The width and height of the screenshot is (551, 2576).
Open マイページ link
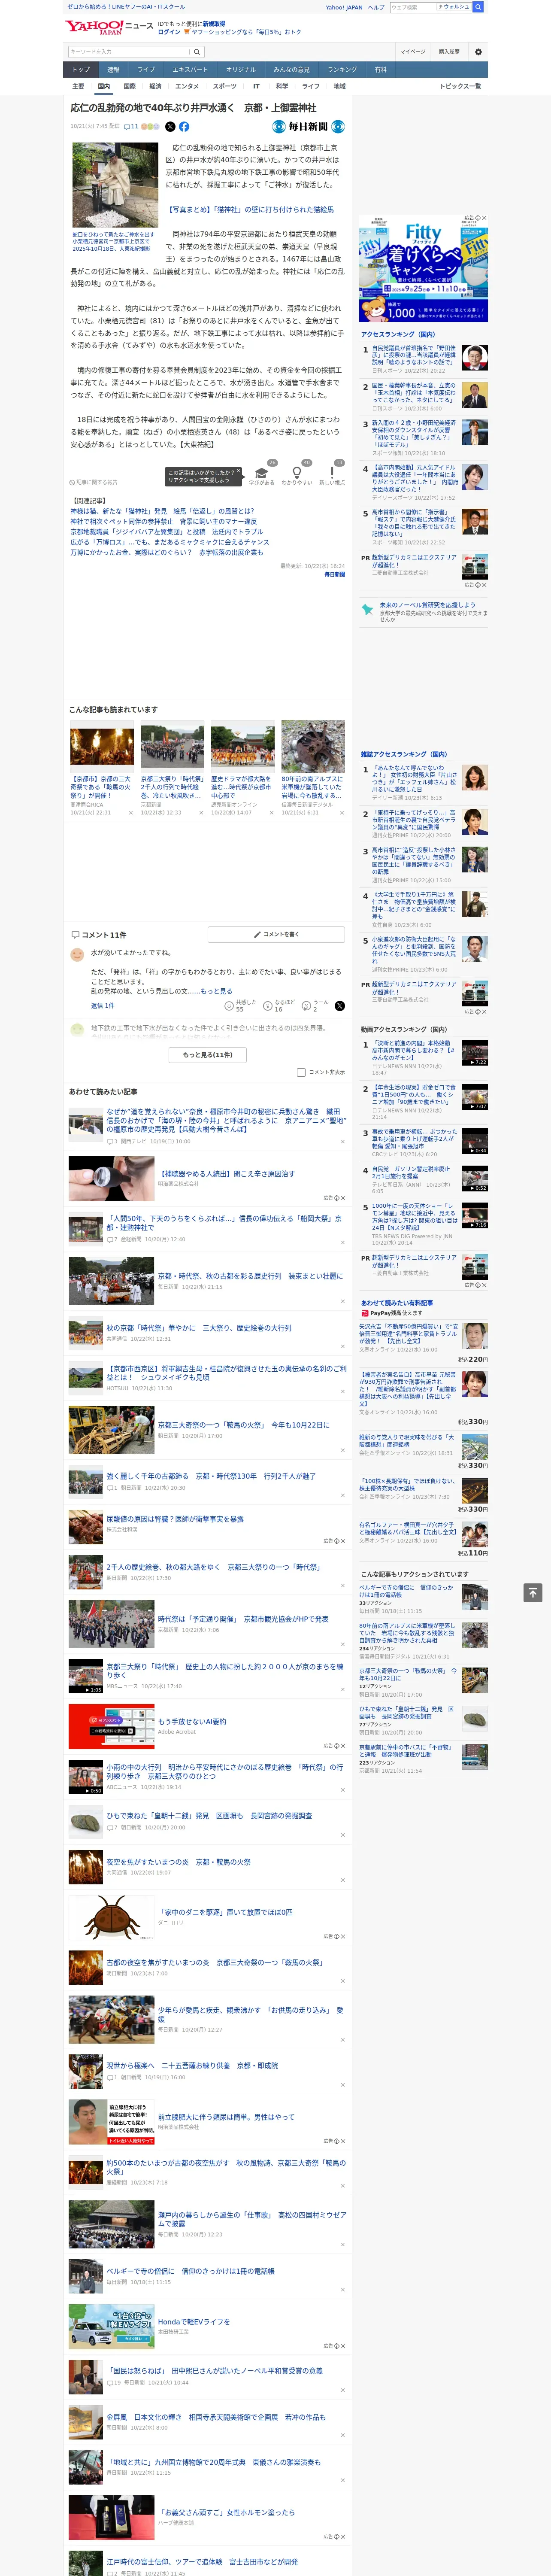[412, 52]
